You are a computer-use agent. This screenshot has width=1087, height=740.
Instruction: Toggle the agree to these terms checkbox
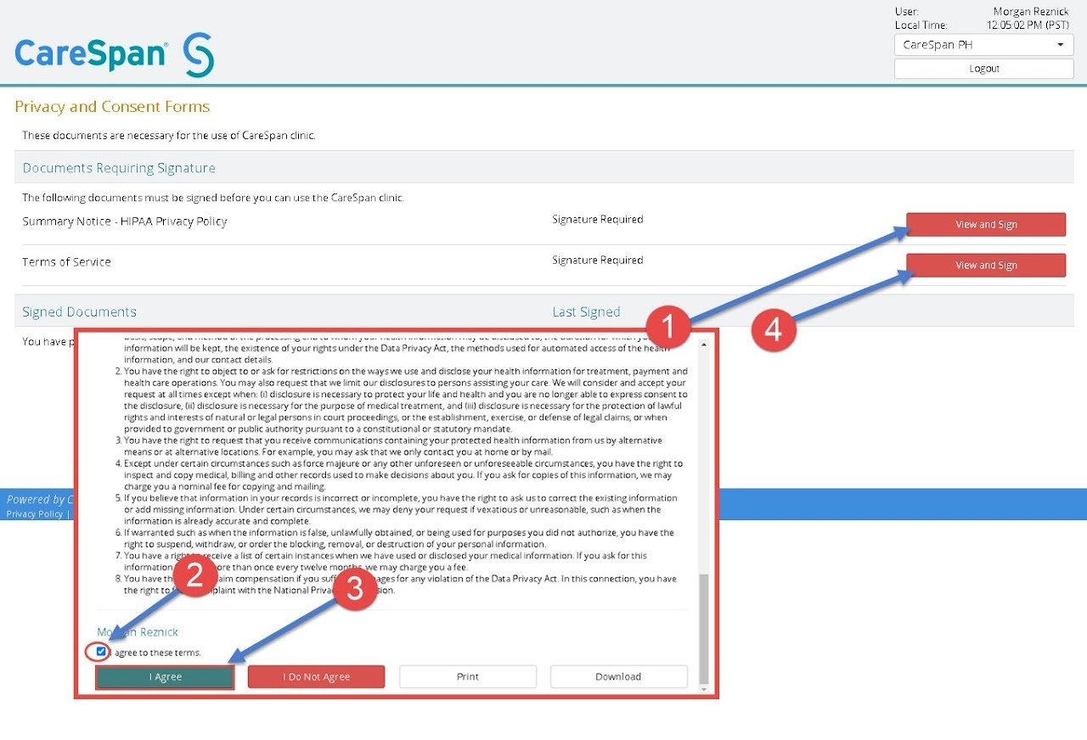[102, 652]
